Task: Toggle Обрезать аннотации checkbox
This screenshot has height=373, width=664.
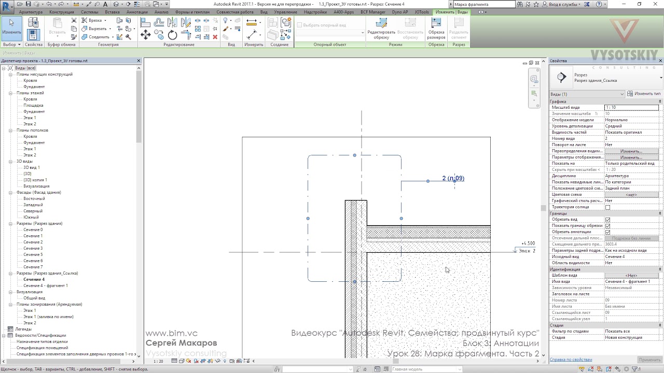Action: [607, 232]
